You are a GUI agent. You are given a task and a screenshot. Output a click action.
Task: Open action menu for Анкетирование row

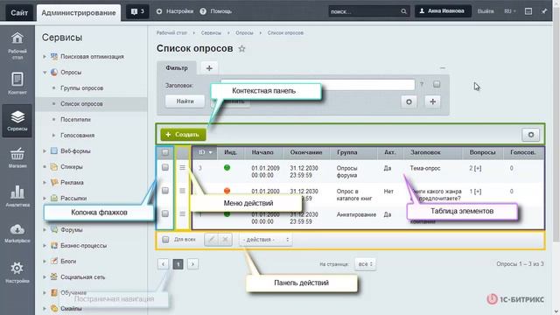[x=183, y=213]
